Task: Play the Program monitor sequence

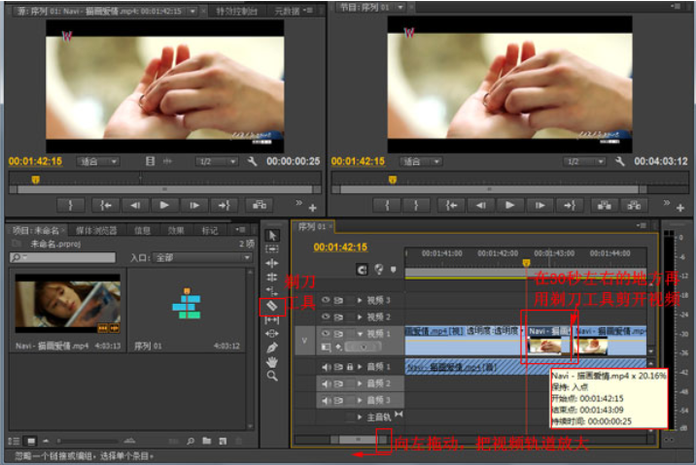Action: coord(510,205)
